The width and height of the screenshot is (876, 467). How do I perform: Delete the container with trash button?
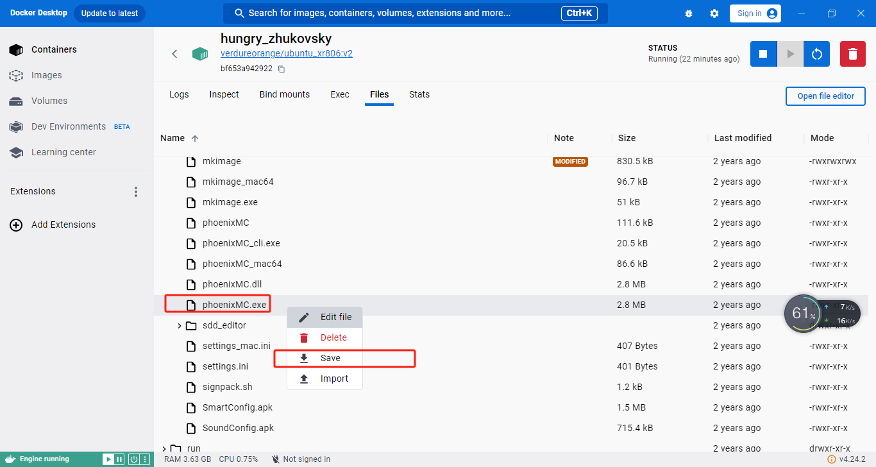click(853, 54)
